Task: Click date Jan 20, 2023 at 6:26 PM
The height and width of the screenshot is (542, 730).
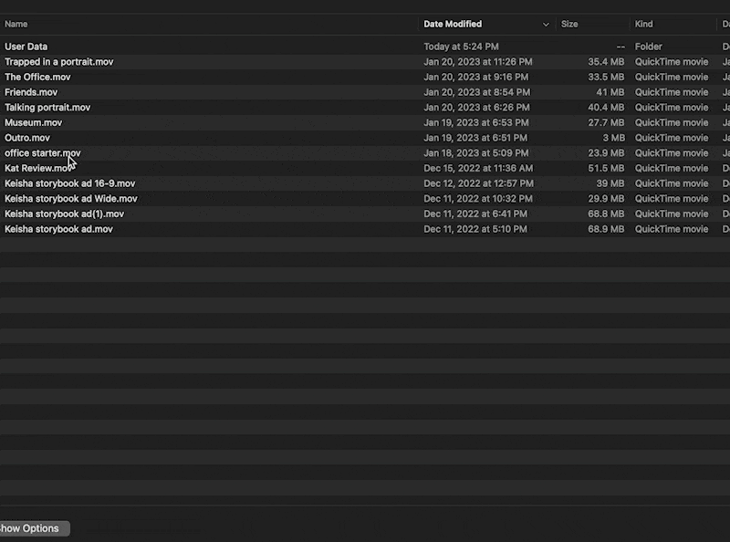Action: click(x=476, y=108)
